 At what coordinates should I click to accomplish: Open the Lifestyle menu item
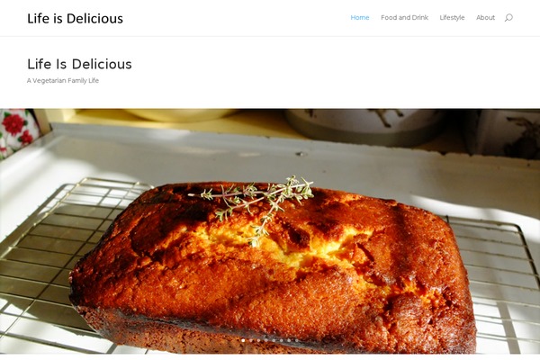[452, 18]
